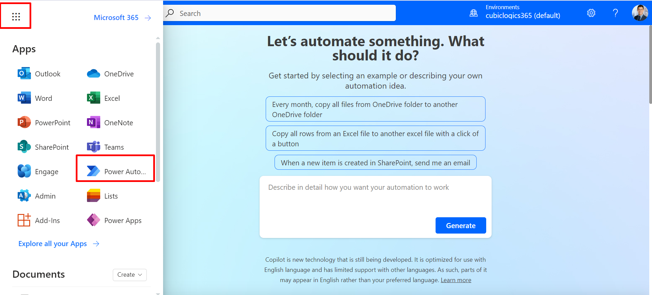The width and height of the screenshot is (652, 295).
Task: Open the user profile picture menu
Action: click(640, 13)
